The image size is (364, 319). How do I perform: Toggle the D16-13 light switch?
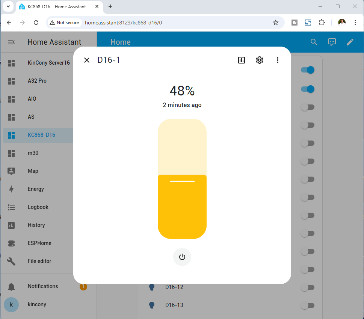tap(307, 305)
